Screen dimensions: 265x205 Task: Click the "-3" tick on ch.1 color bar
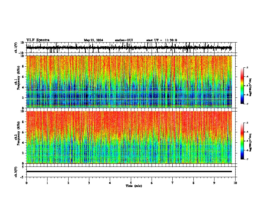click(x=247, y=68)
